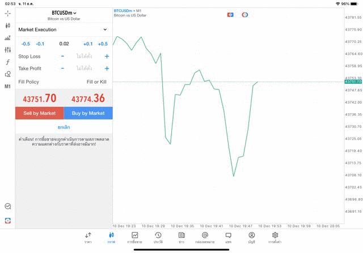Tap the function (f) indicator icon
The image size is (363, 253).
point(7,62)
